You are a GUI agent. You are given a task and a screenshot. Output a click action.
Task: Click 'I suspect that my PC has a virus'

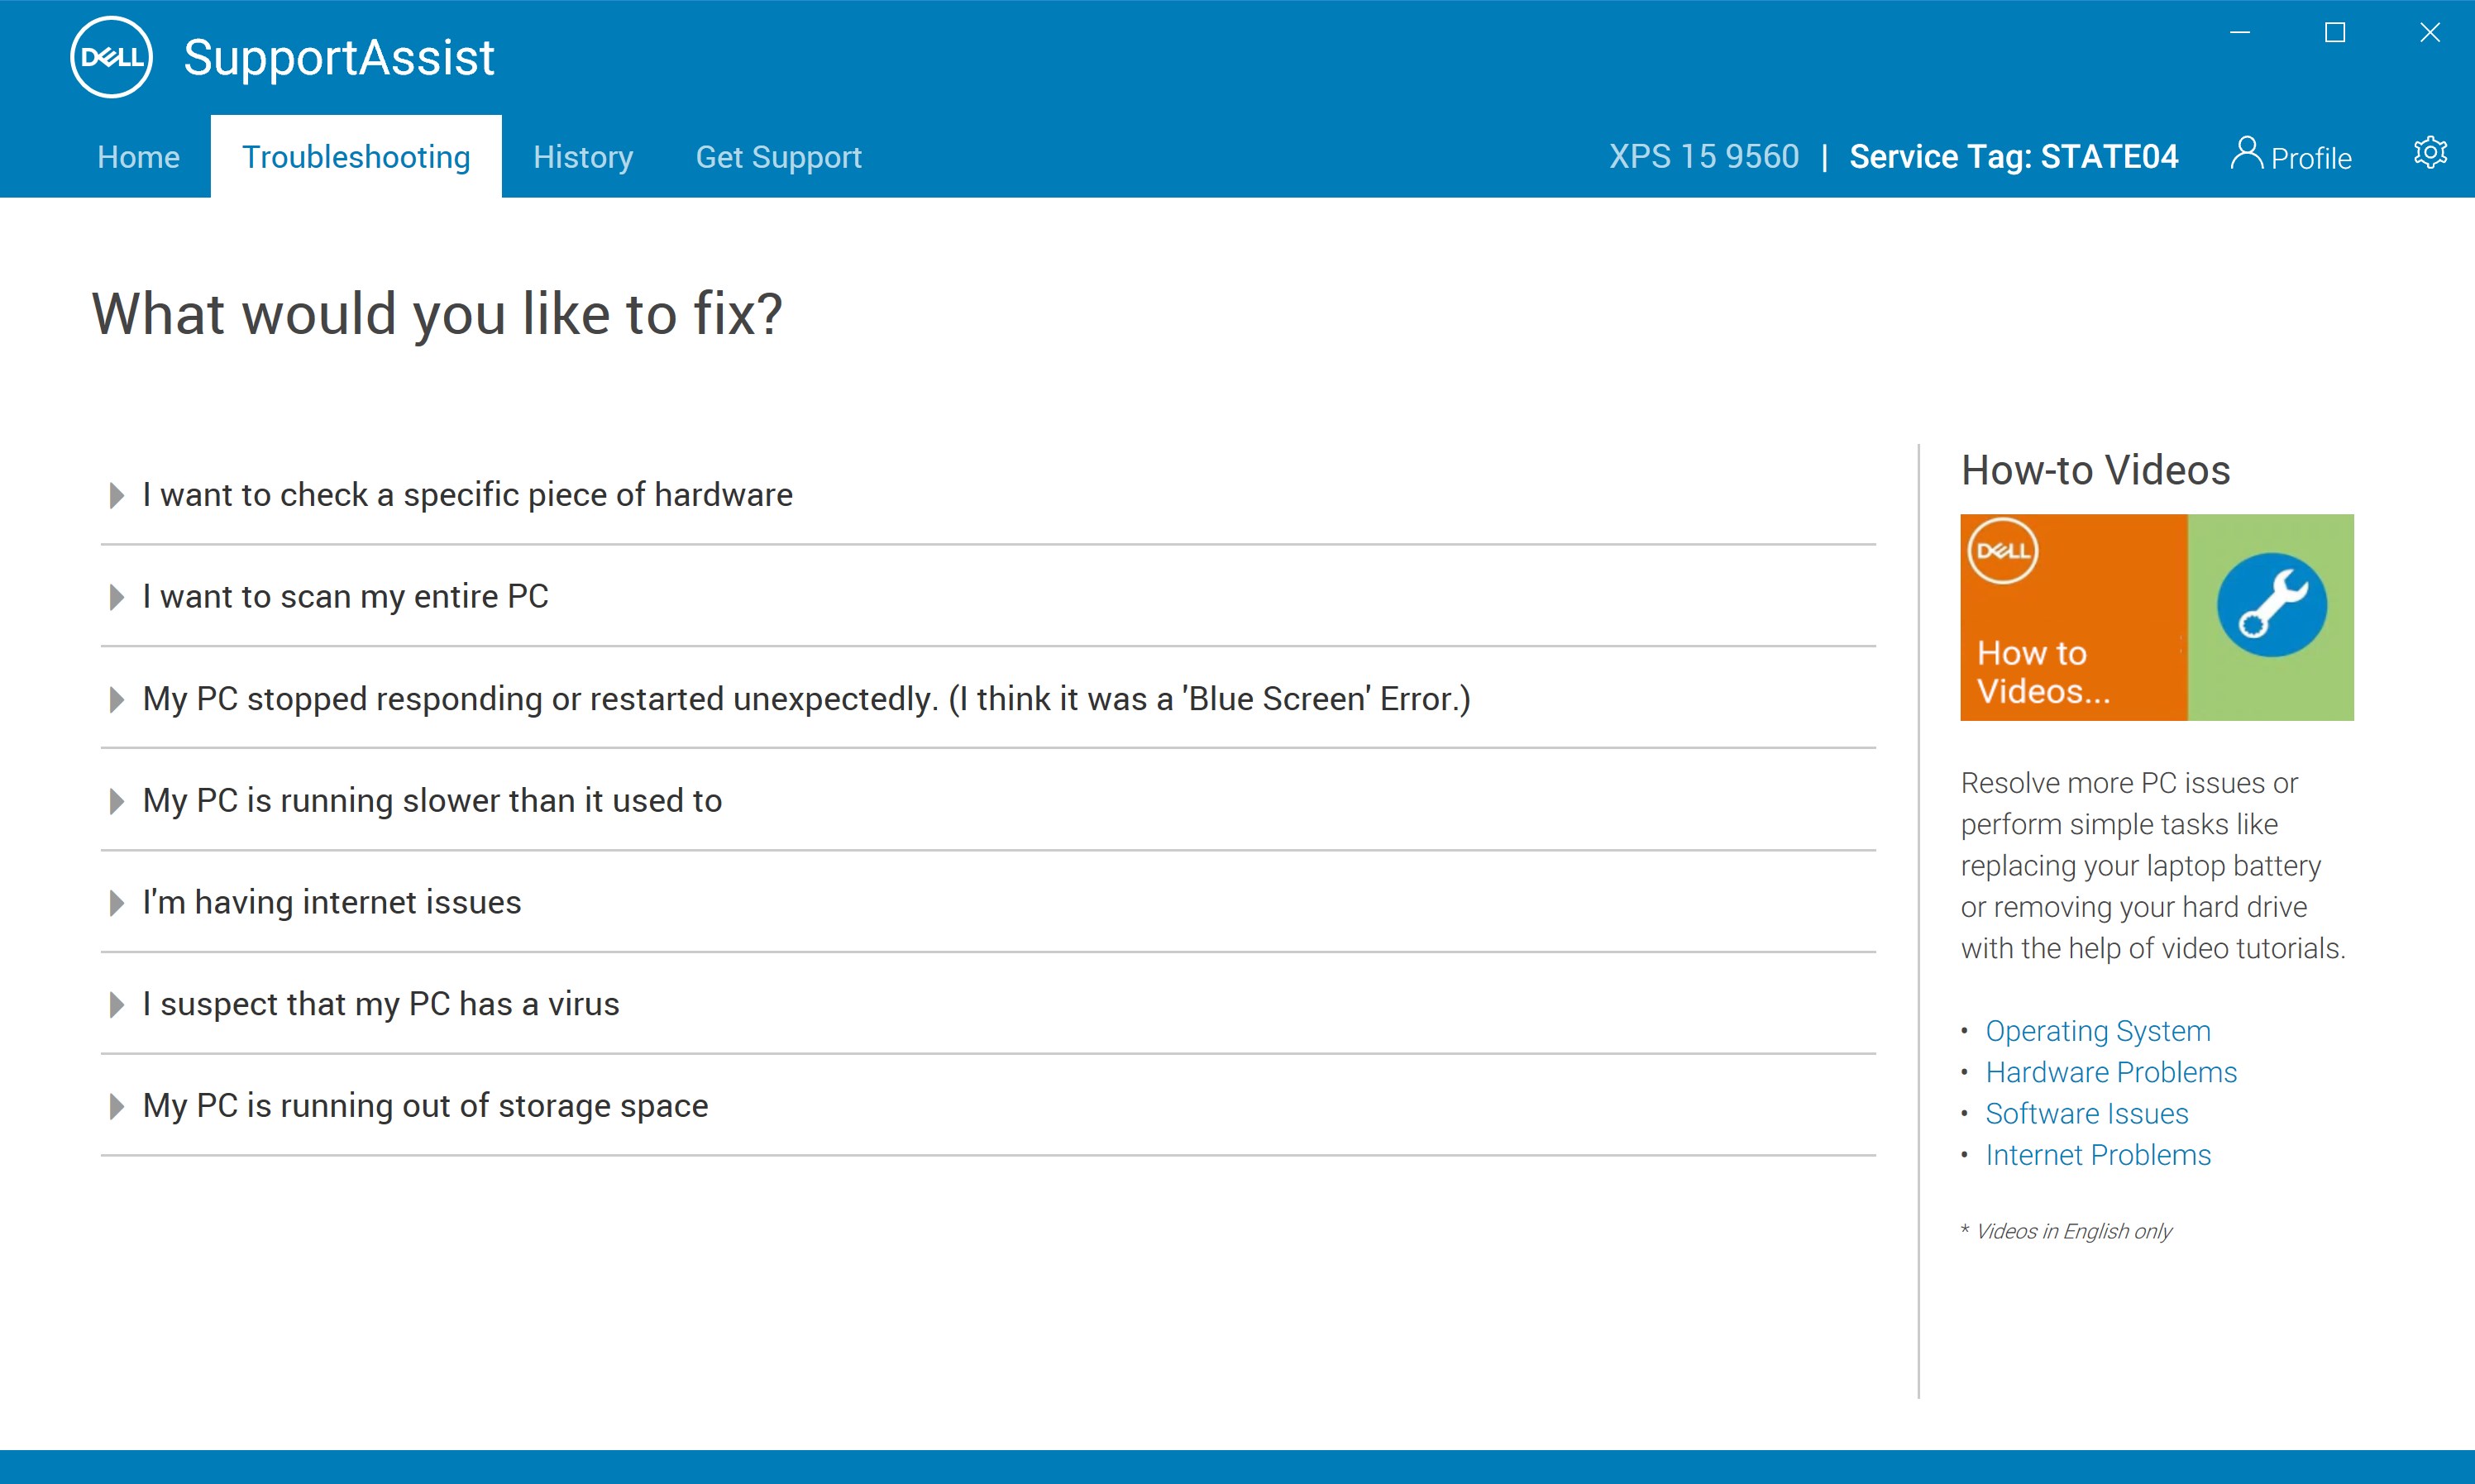click(x=380, y=1004)
